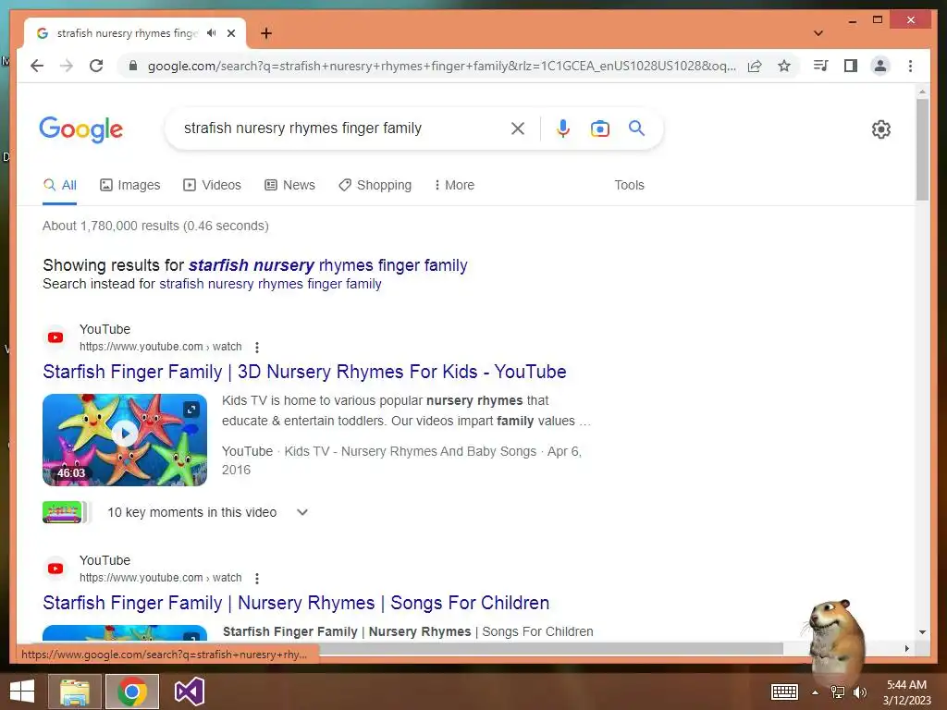Viewport: 947px width, 710px height.
Task: Open second result options three-dot menu
Action: click(x=257, y=579)
